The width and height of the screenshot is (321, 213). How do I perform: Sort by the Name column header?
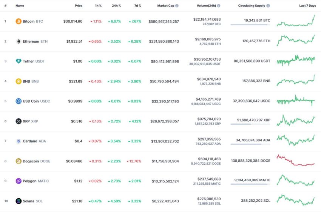click(20, 6)
